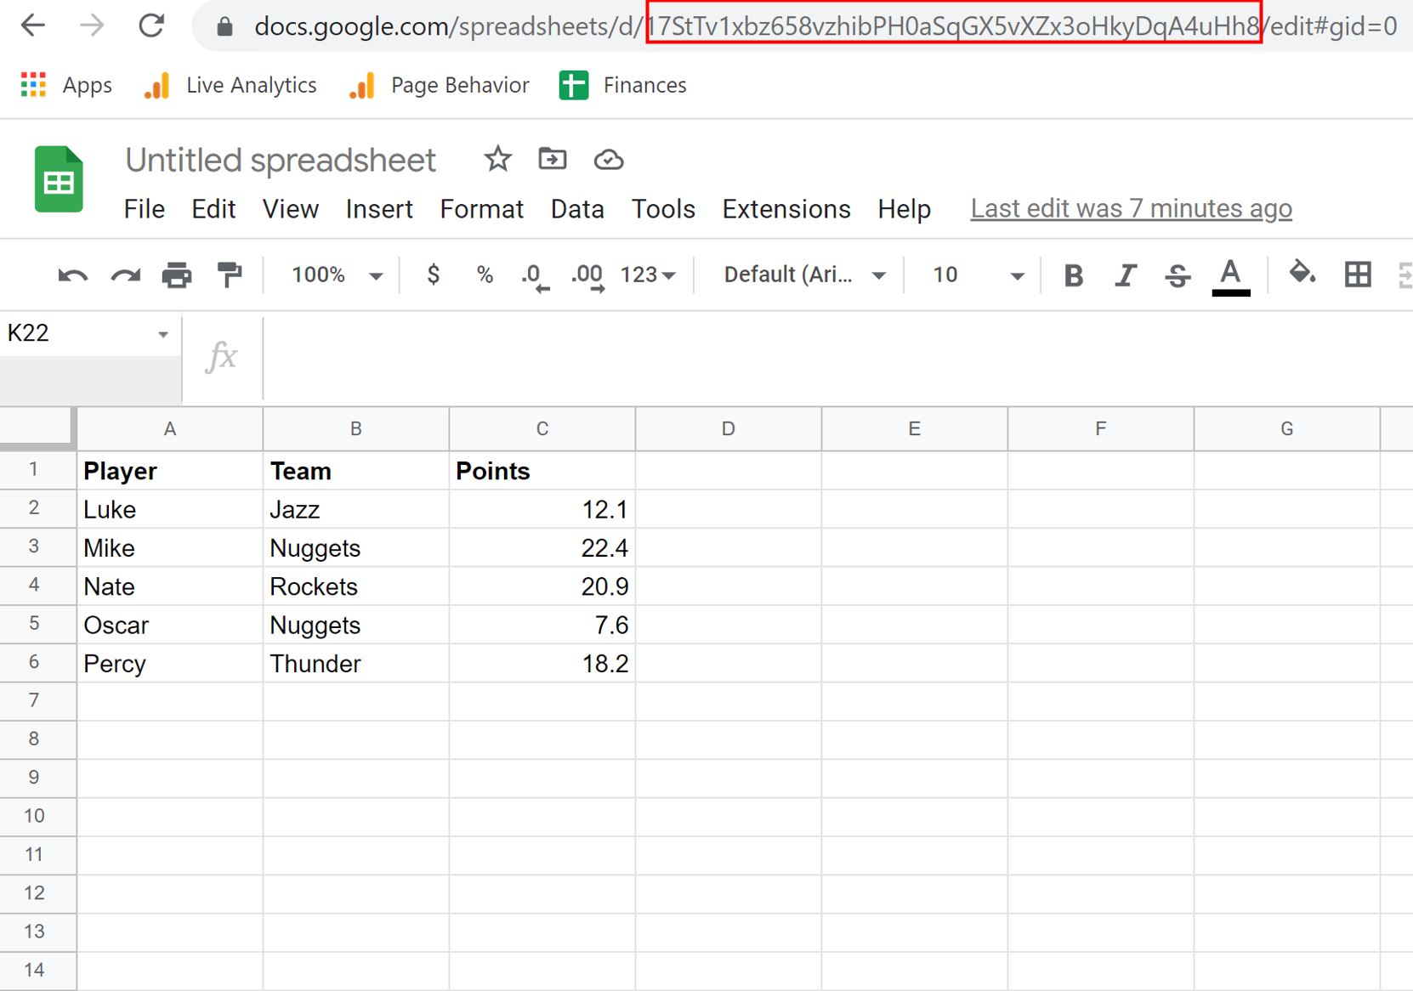Star the Untitled spreadsheet

click(497, 159)
